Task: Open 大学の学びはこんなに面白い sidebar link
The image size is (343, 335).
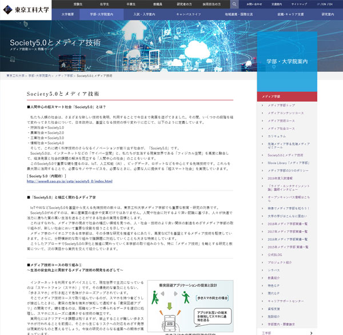Action: coord(287,216)
